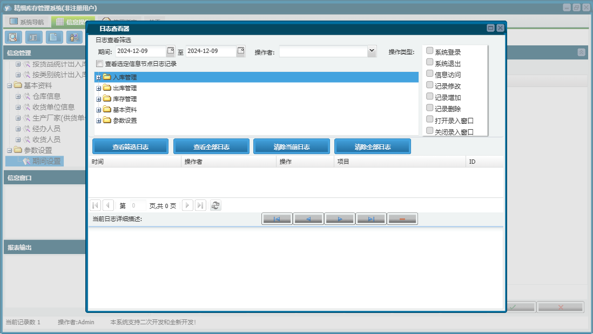Check the 记录增加 operation type
Image resolution: width=593 pixels, height=334 pixels.
pos(429,96)
